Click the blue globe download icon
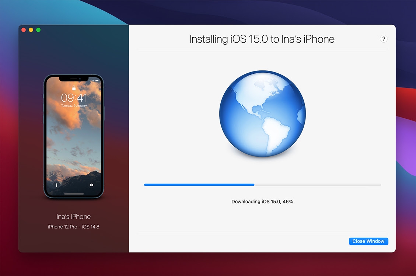This screenshot has height=276, width=416. 262,114
